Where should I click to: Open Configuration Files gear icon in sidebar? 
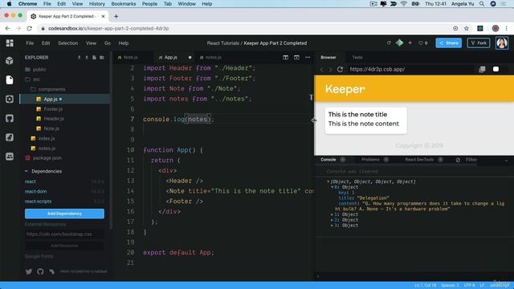(10, 99)
